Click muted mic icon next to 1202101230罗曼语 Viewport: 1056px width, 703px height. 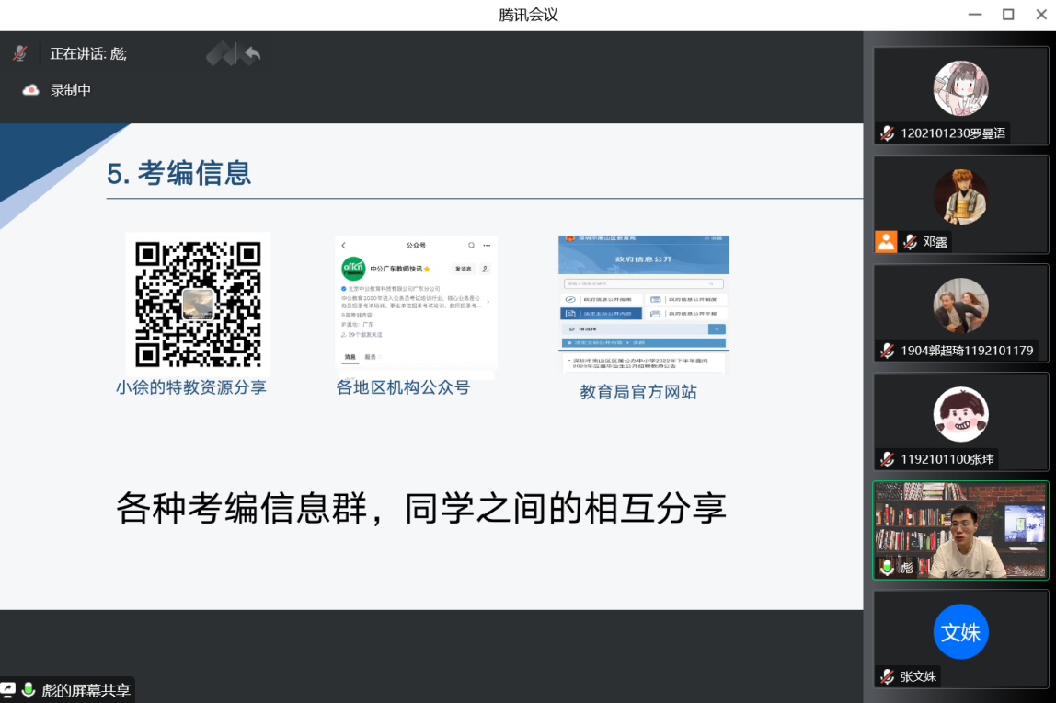click(887, 133)
